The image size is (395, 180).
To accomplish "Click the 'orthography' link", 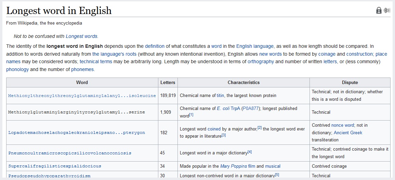I will tap(261, 62).
